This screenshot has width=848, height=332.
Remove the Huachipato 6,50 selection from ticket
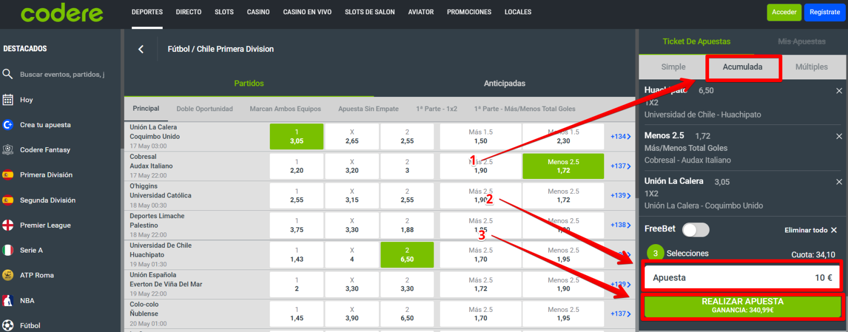[x=839, y=91]
